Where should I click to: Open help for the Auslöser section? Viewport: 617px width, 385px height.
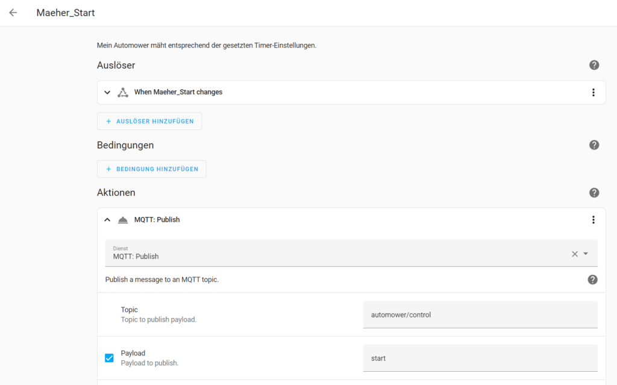[x=594, y=65]
